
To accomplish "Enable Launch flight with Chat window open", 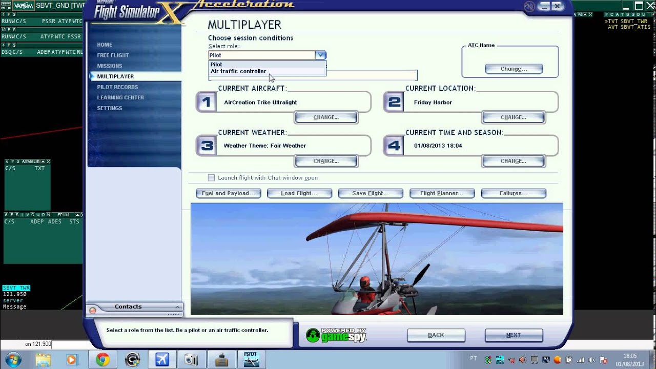I will 211,178.
